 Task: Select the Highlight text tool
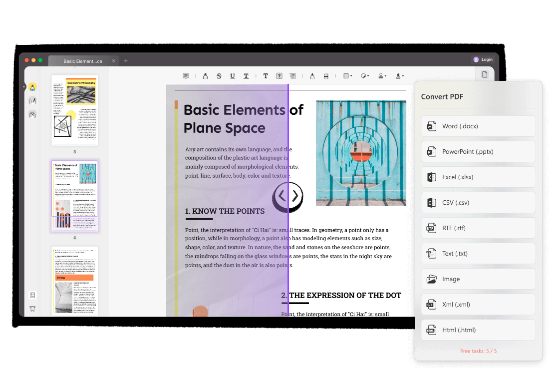[x=205, y=76]
